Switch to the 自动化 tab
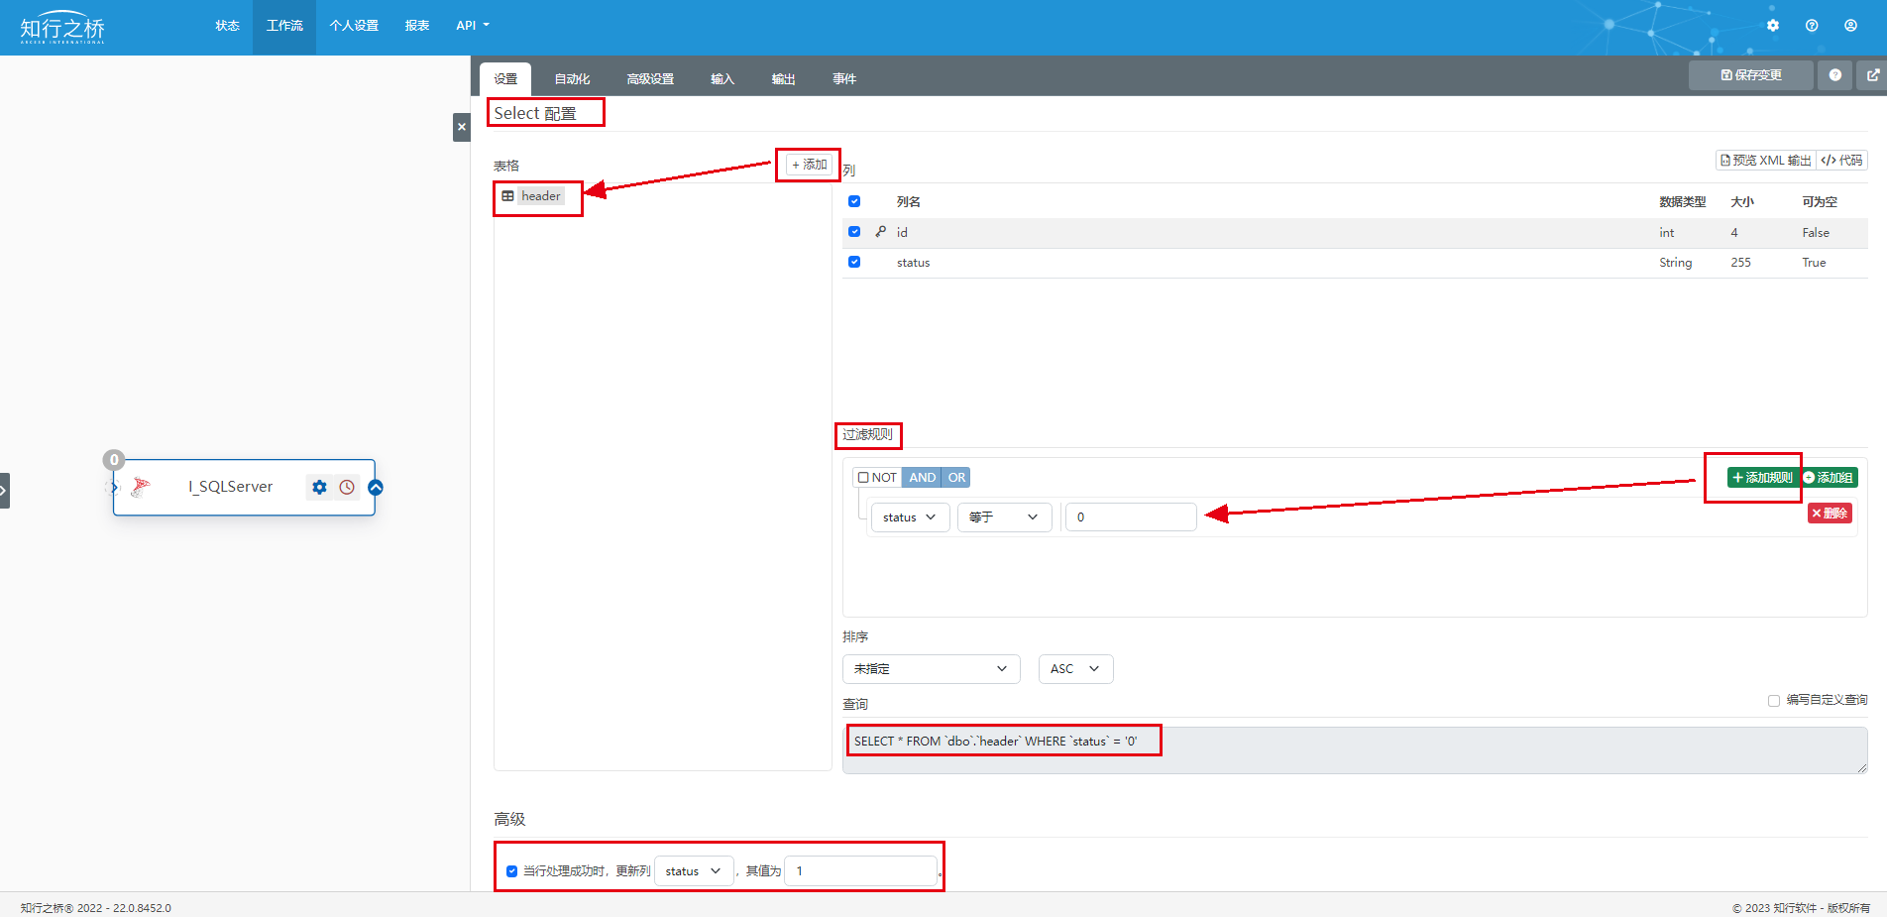This screenshot has width=1887, height=917. 572,79
